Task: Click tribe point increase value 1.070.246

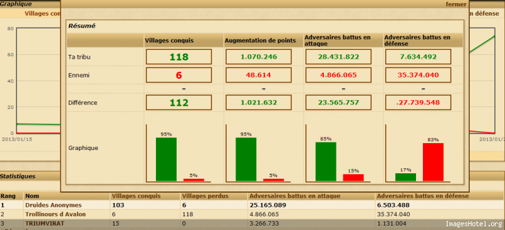Action: 259,57
